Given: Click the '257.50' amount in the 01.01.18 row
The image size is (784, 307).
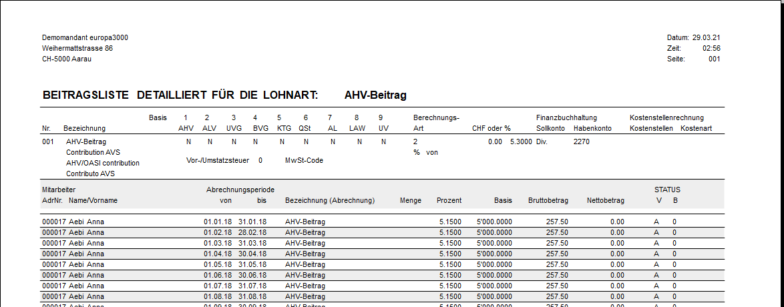Looking at the screenshot, I should tap(557, 222).
